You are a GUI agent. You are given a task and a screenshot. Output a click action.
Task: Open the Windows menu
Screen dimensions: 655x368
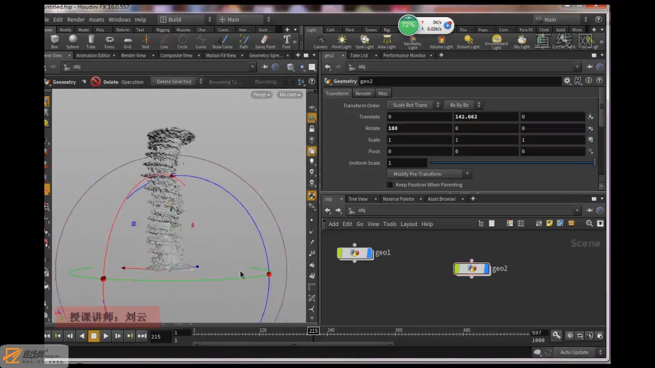click(x=119, y=20)
